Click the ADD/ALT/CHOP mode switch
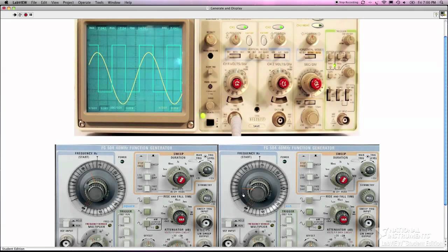Screen dimensions: 448x252 click(x=279, y=56)
